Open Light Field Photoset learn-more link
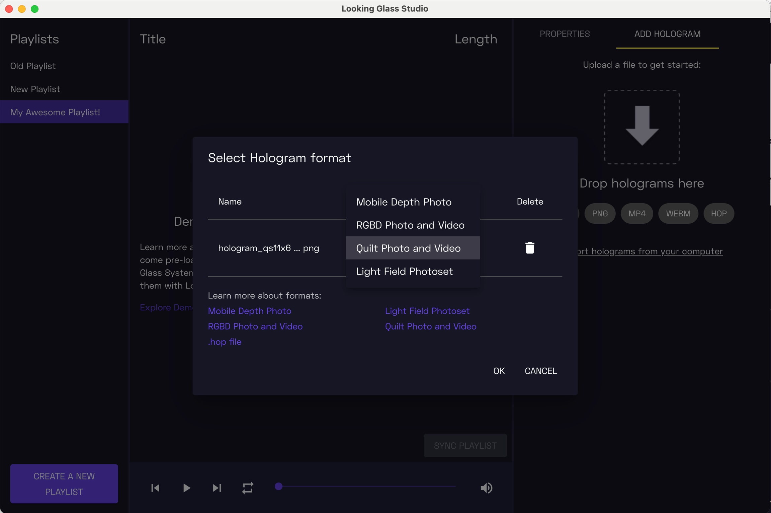Viewport: 771px width, 513px height. 427,311
